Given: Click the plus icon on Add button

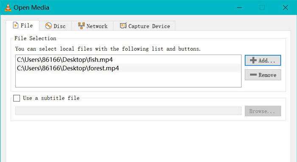Looking at the screenshot, I should click(x=253, y=60).
